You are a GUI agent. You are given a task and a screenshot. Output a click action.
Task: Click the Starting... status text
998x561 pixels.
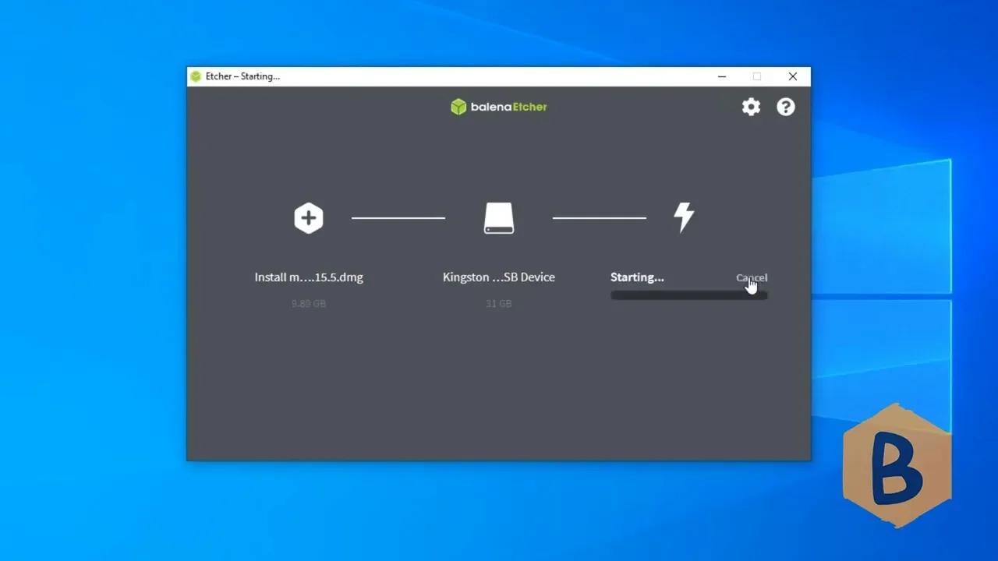(x=637, y=277)
